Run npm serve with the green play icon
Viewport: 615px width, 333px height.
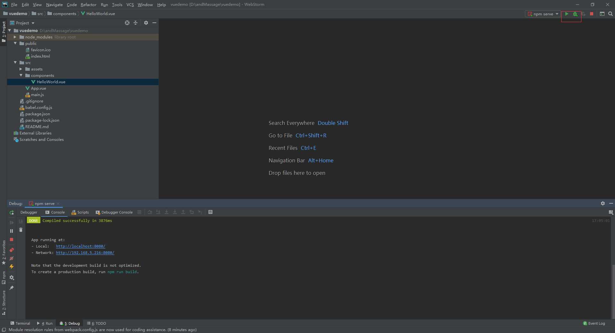click(567, 14)
